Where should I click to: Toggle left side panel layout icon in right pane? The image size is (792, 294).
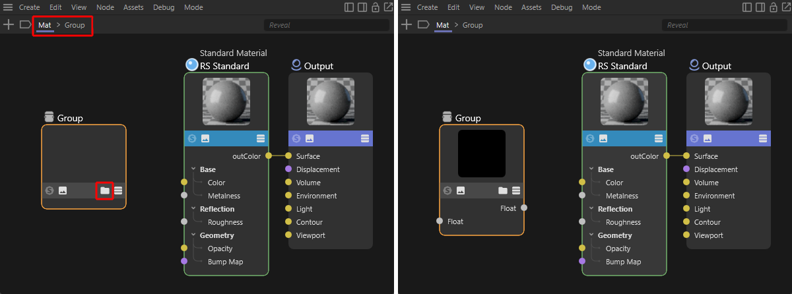click(747, 7)
